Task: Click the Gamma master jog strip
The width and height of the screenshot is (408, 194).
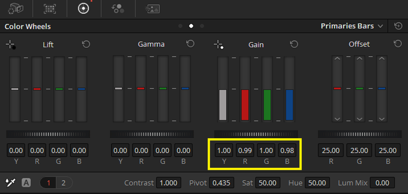Action: pyautogui.click(x=152, y=134)
